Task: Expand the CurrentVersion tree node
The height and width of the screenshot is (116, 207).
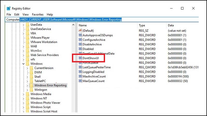Action: click(27, 68)
